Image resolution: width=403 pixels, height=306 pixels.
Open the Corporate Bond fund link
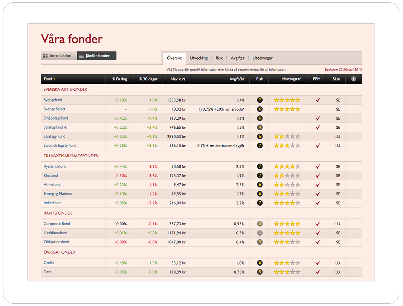pos(56,224)
